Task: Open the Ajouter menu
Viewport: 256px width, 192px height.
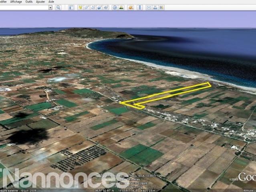Action: 40,2
